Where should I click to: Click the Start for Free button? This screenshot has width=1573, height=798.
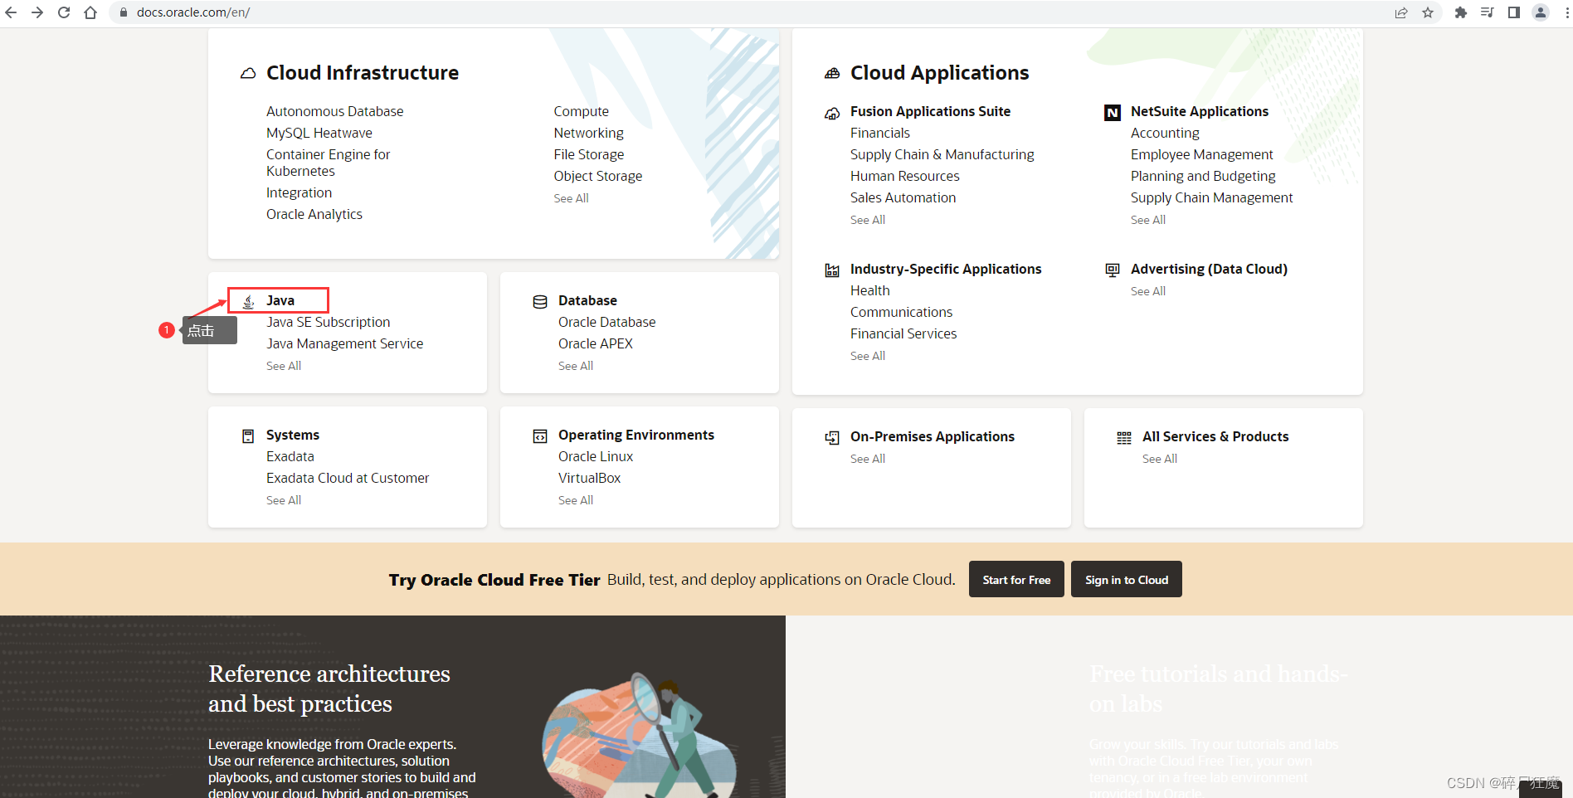coord(1016,579)
